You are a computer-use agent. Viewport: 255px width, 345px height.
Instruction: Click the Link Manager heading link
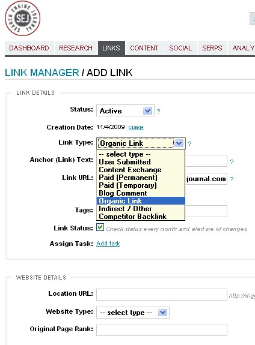(x=42, y=73)
